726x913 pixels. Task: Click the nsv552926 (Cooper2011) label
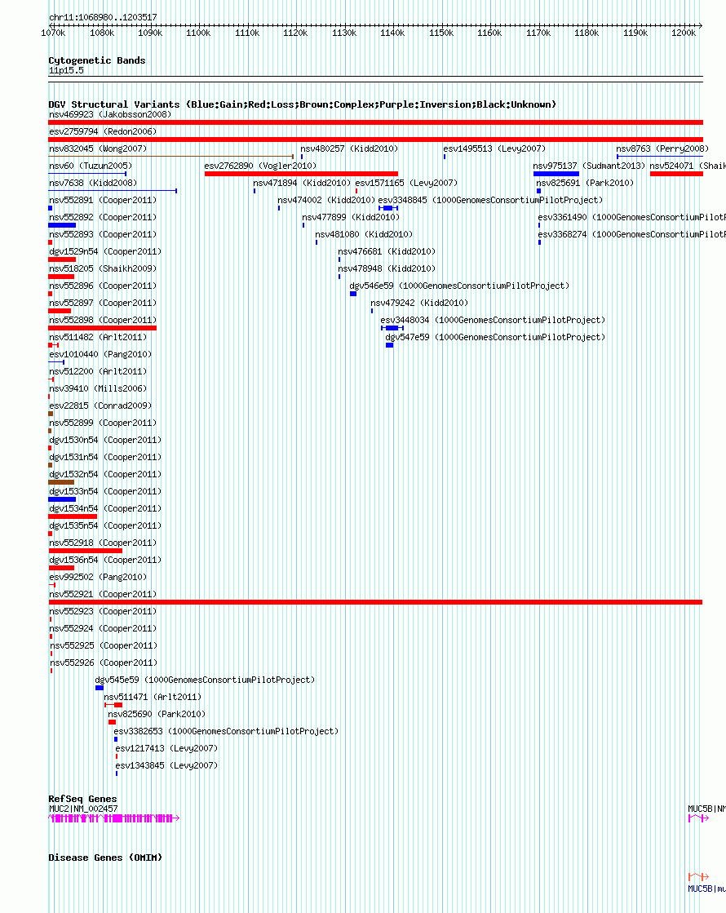104,663
